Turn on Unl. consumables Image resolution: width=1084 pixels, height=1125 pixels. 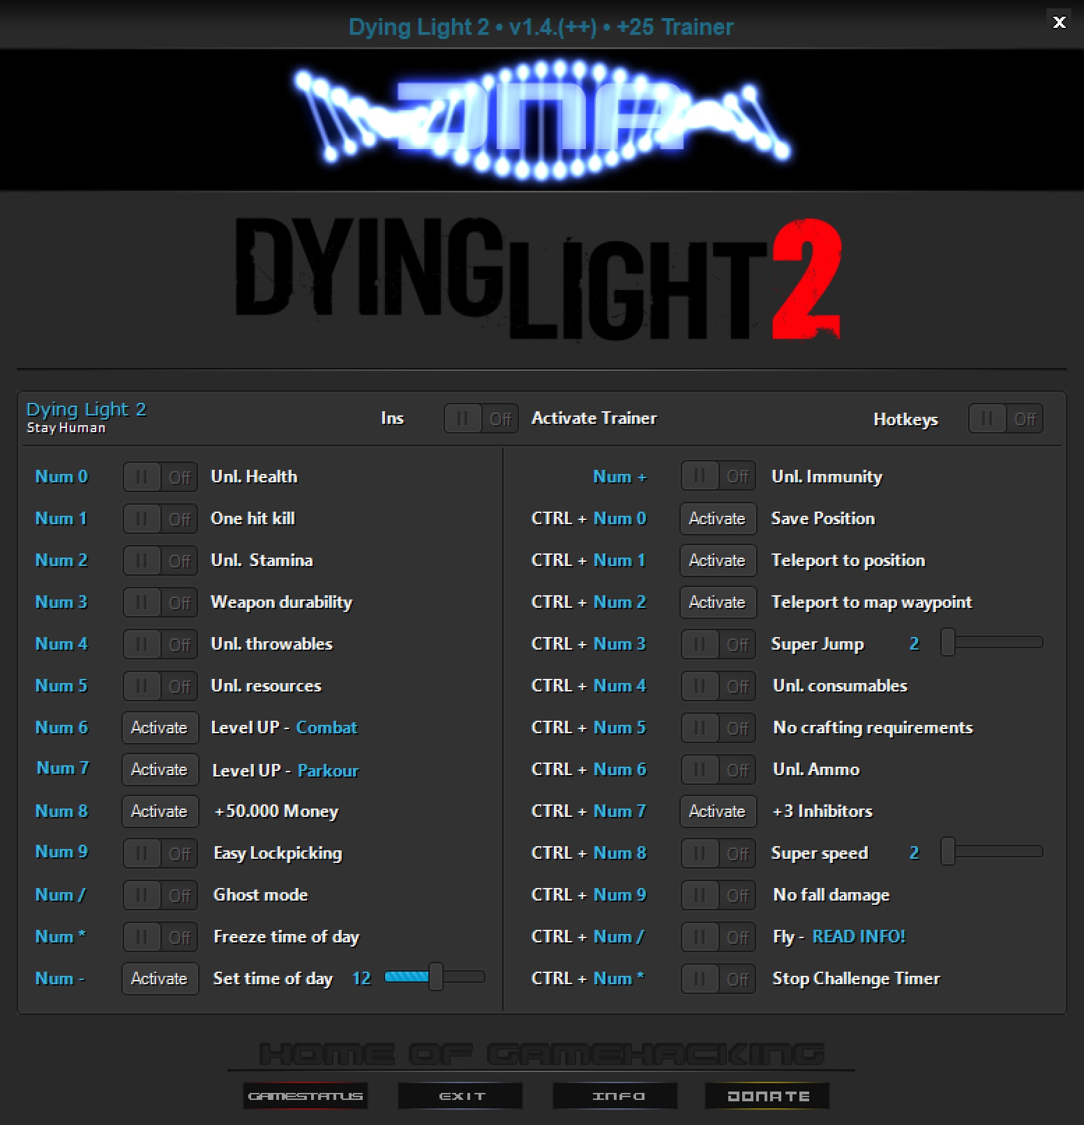click(x=718, y=687)
